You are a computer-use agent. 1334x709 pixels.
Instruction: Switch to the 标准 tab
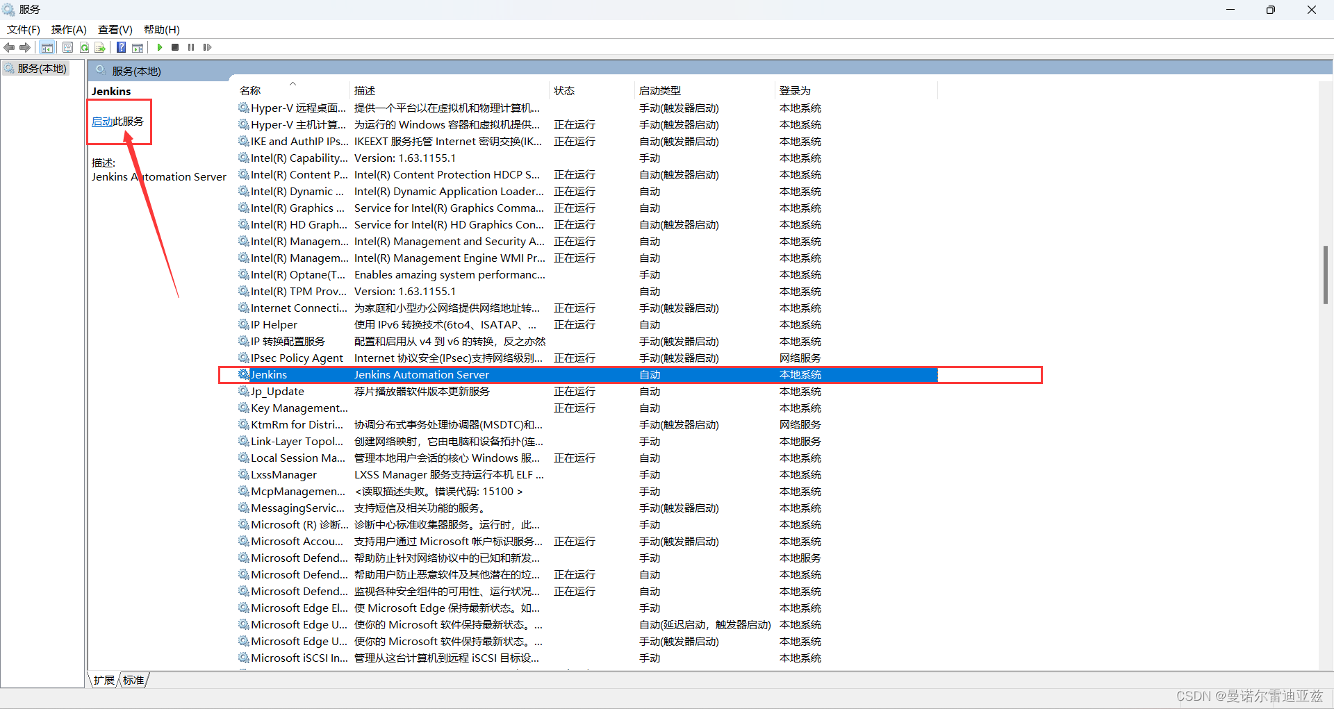pos(133,680)
